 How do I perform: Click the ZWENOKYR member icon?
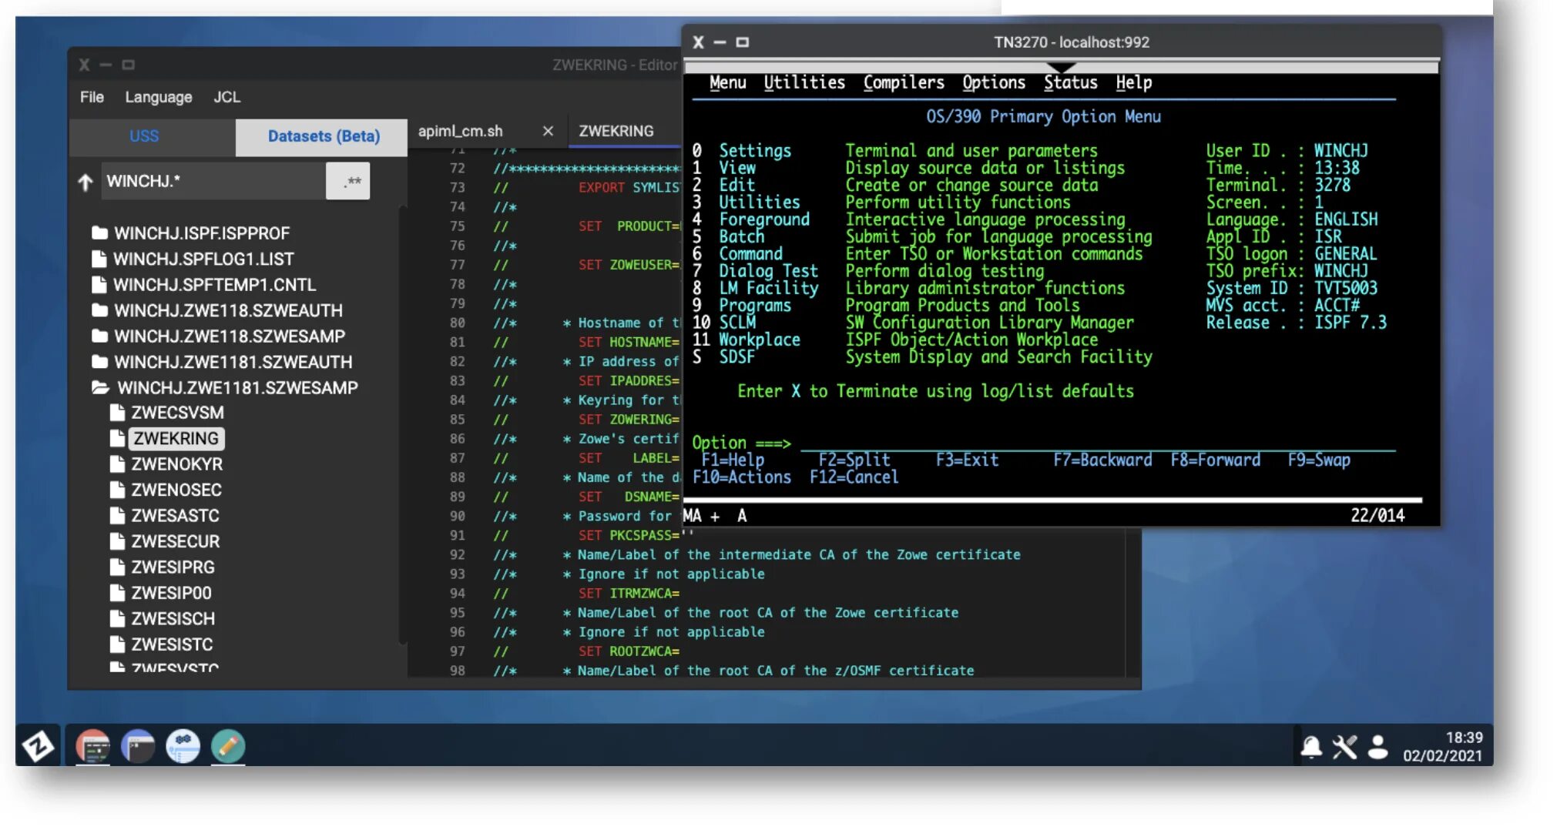coord(117,464)
